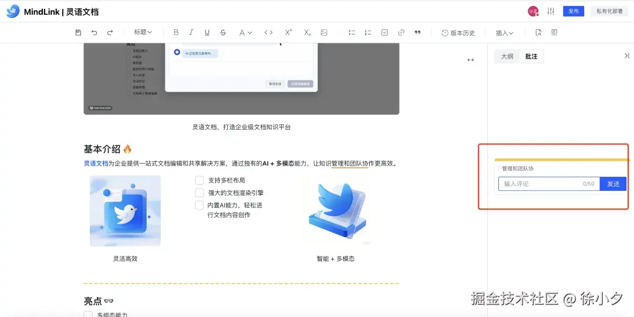Check the 内置AI能力 checkbox
The width and height of the screenshot is (634, 317).
(x=200, y=205)
